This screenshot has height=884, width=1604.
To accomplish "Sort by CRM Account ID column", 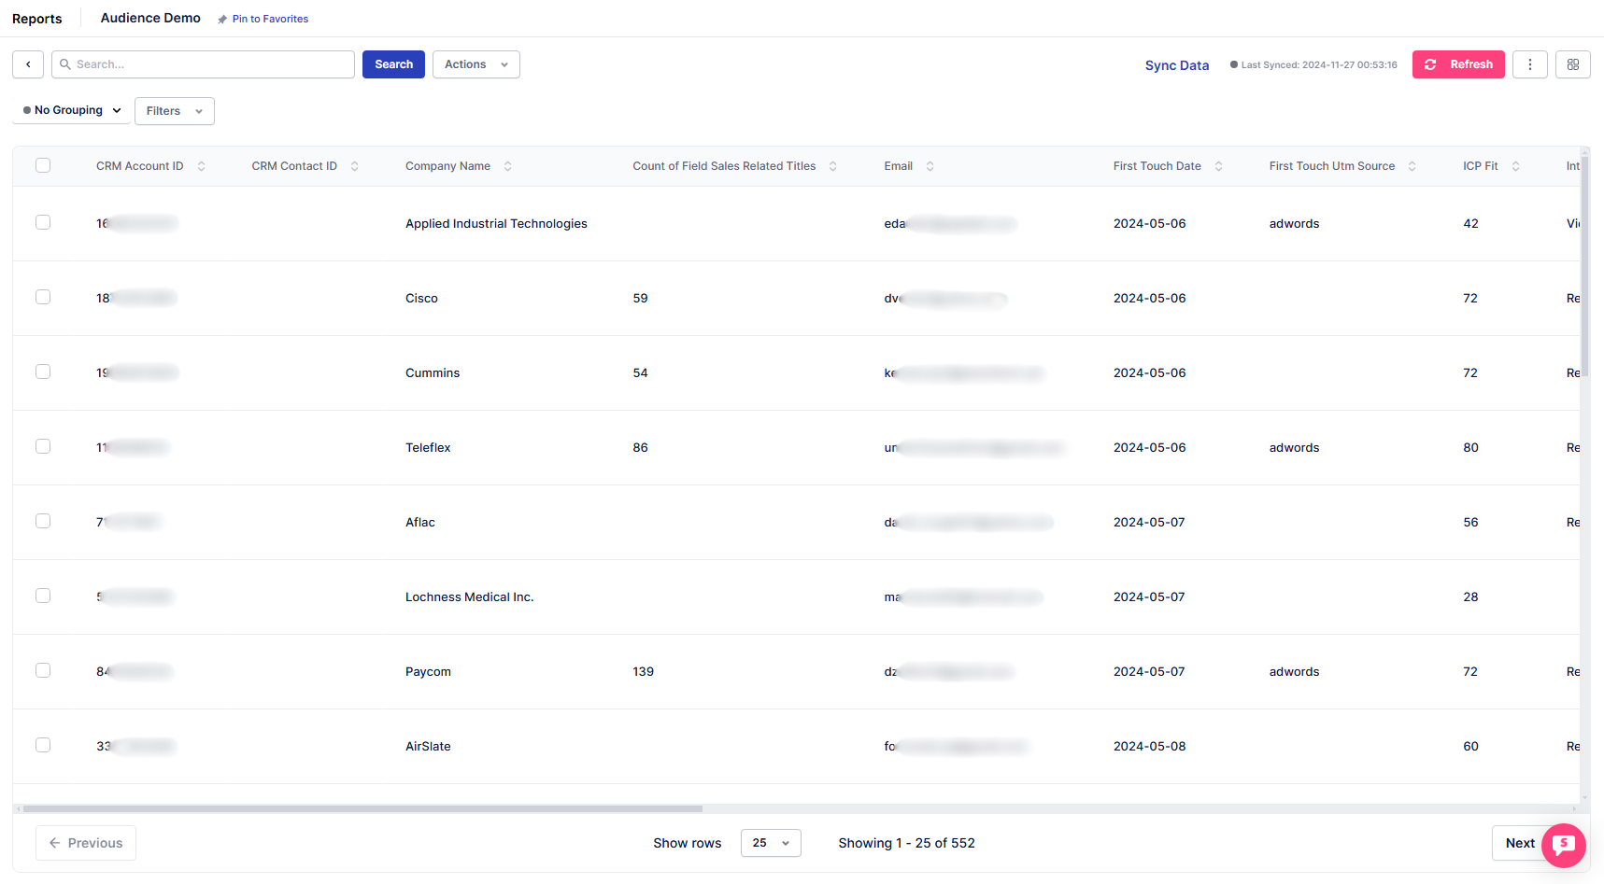I will click(x=201, y=166).
